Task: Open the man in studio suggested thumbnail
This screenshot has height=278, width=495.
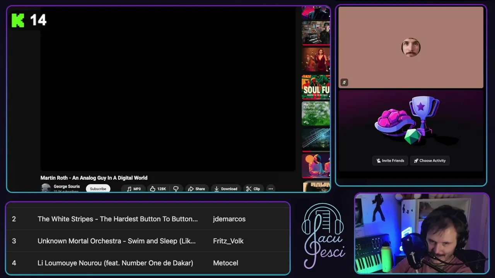Action: pos(316,33)
